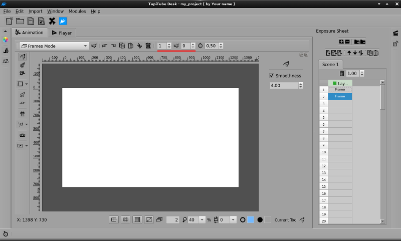Reverse frame selection with double-arrow icon
The image size is (401, 241).
[361, 53]
